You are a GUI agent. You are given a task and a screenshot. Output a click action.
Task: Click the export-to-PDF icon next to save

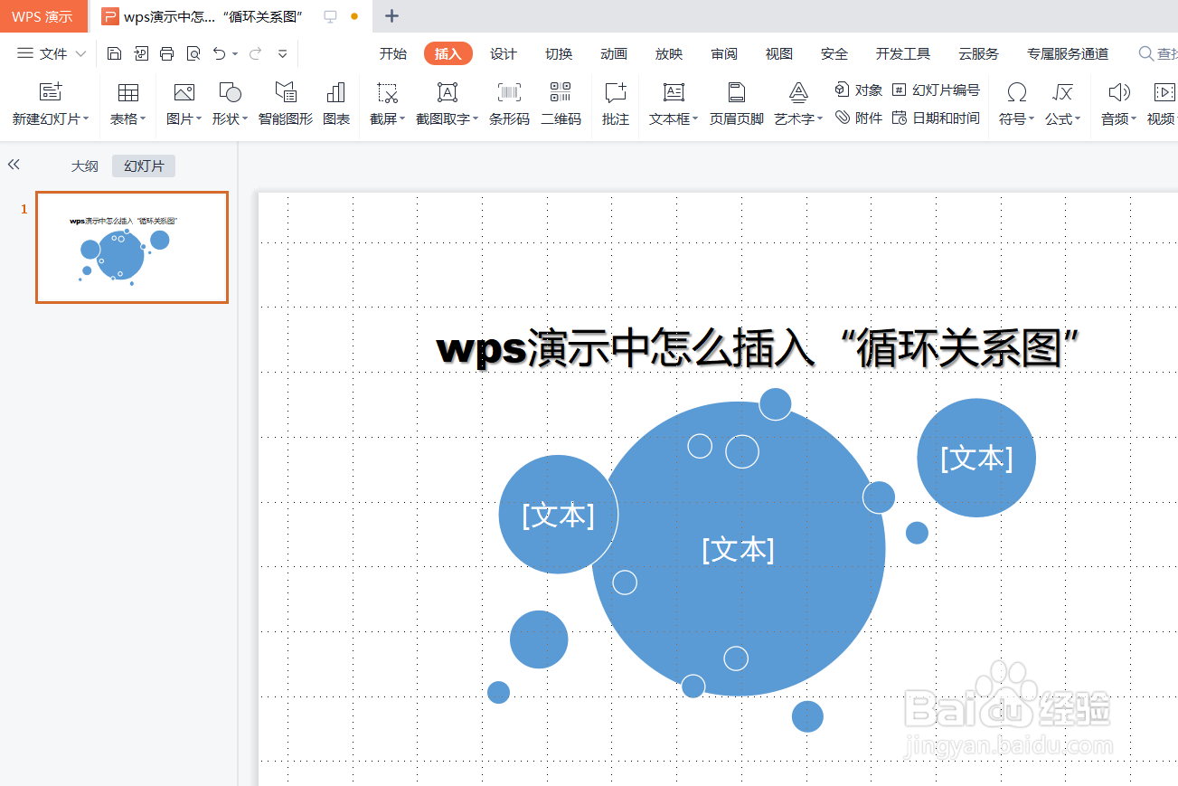(x=140, y=53)
